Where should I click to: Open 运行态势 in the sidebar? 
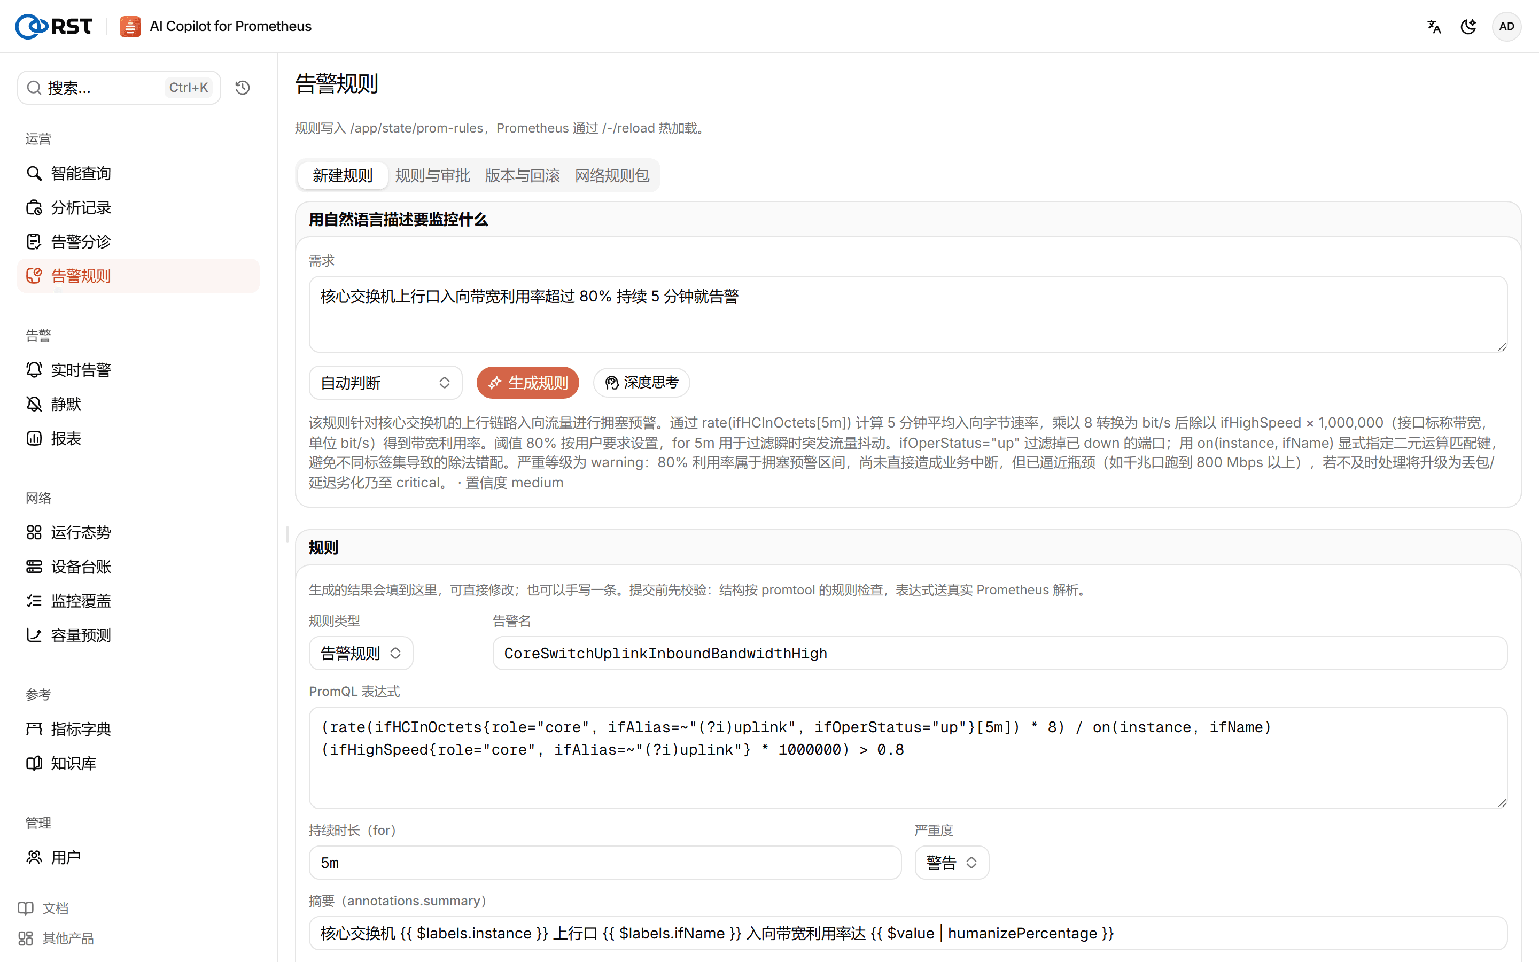click(x=138, y=532)
